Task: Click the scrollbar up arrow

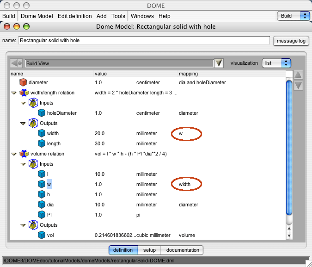Action: [x=289, y=228]
